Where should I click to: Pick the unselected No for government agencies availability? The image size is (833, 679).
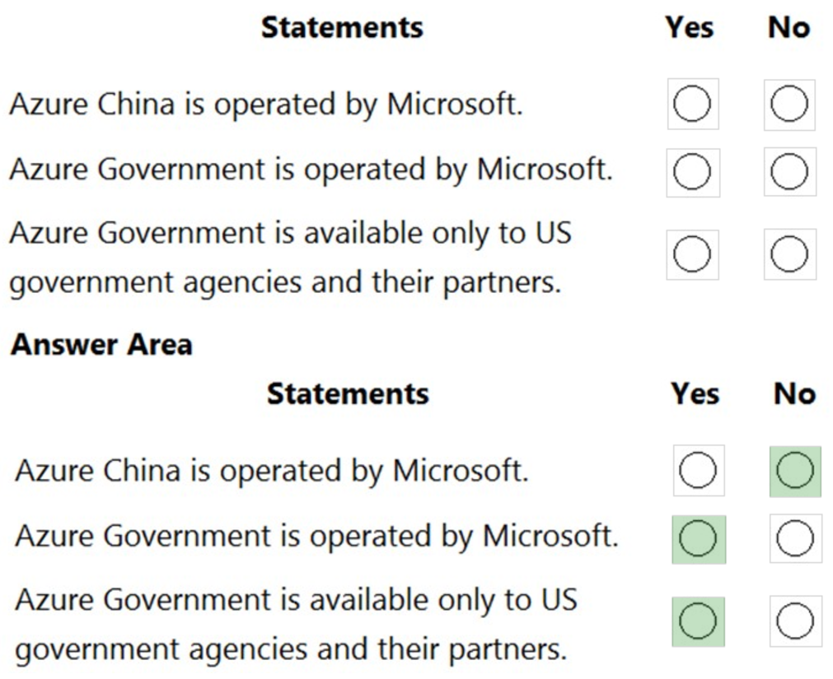pos(793,622)
